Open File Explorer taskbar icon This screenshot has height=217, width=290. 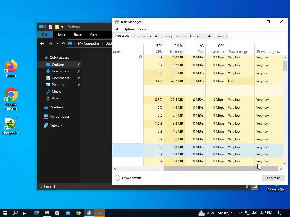pos(47,213)
